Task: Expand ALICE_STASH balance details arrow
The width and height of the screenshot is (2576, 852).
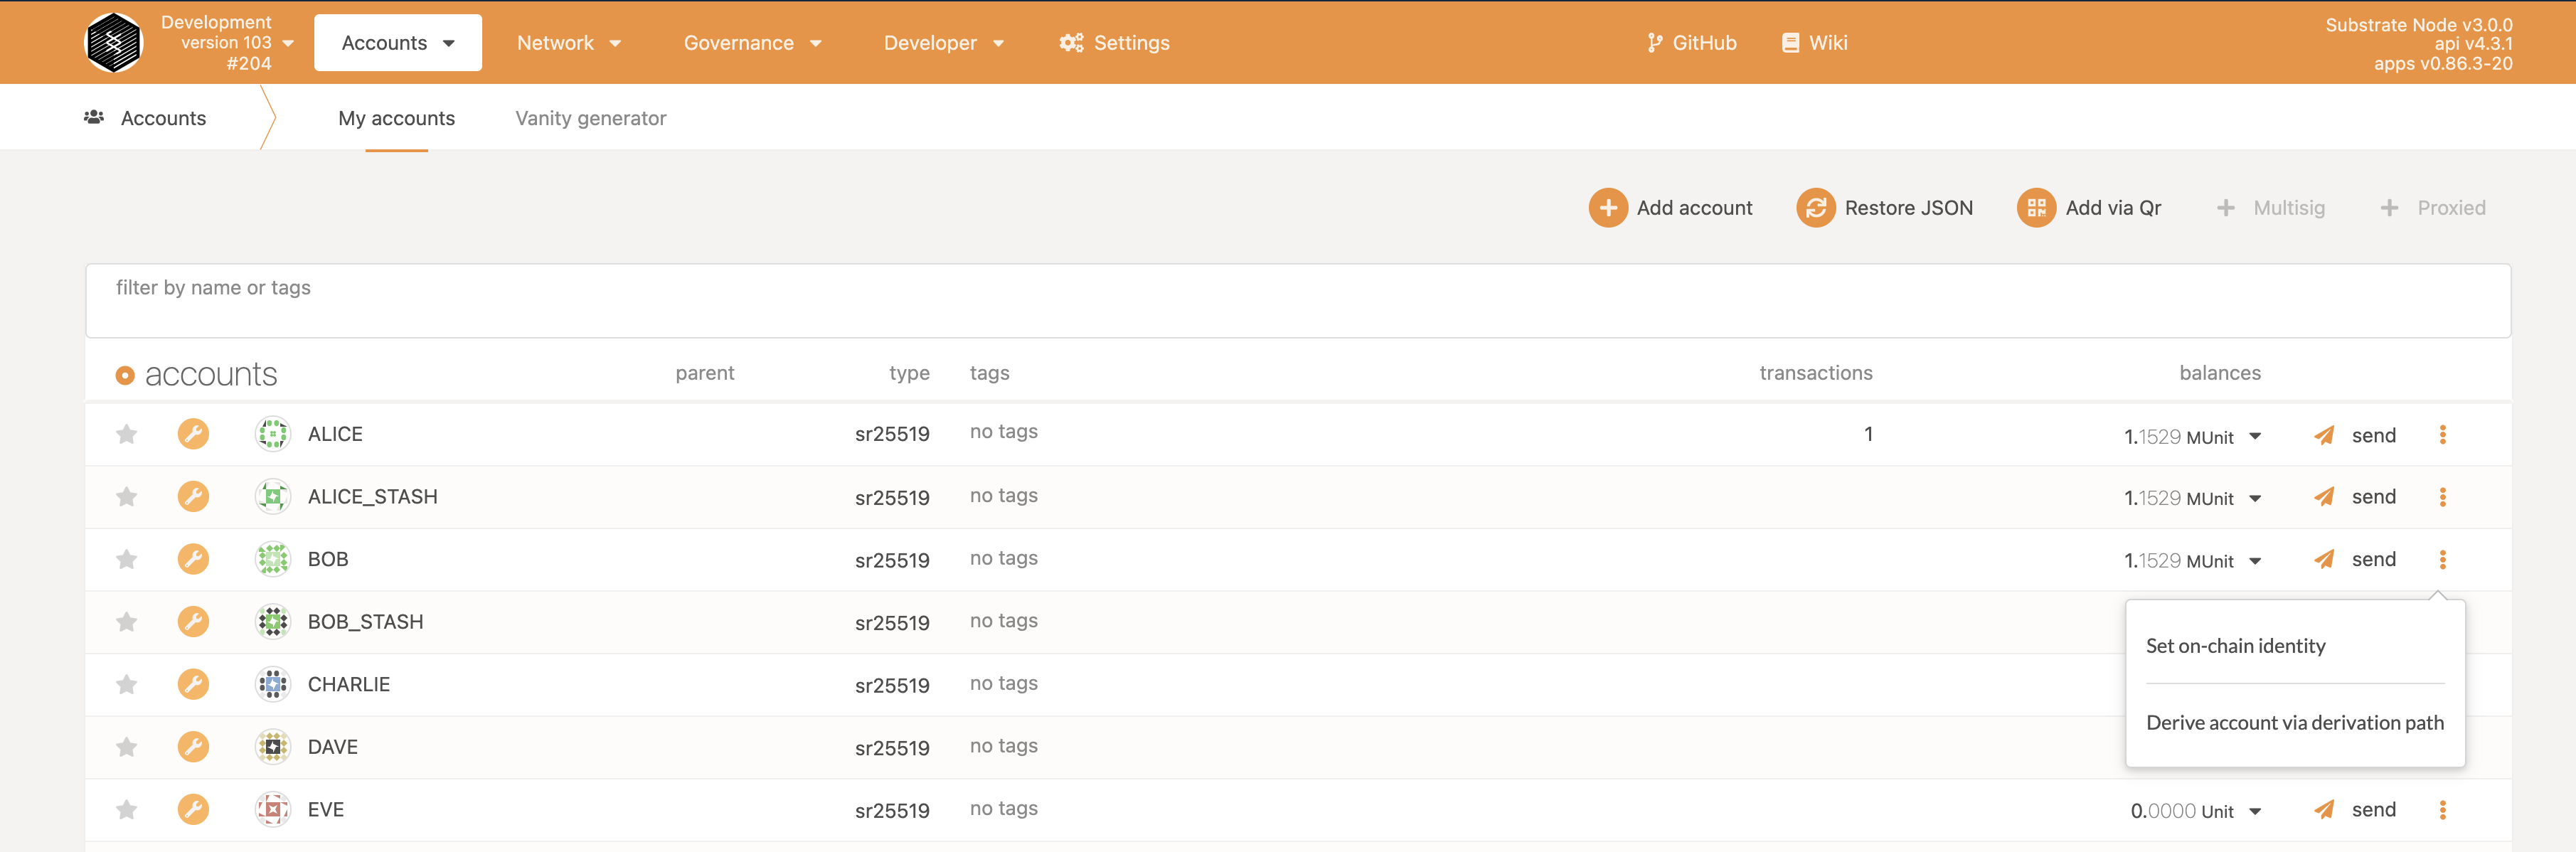Action: (x=2255, y=498)
